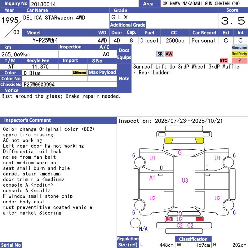Click the A1 damage mark on door
The height and width of the screenshot is (248, 248).
click(x=152, y=177)
